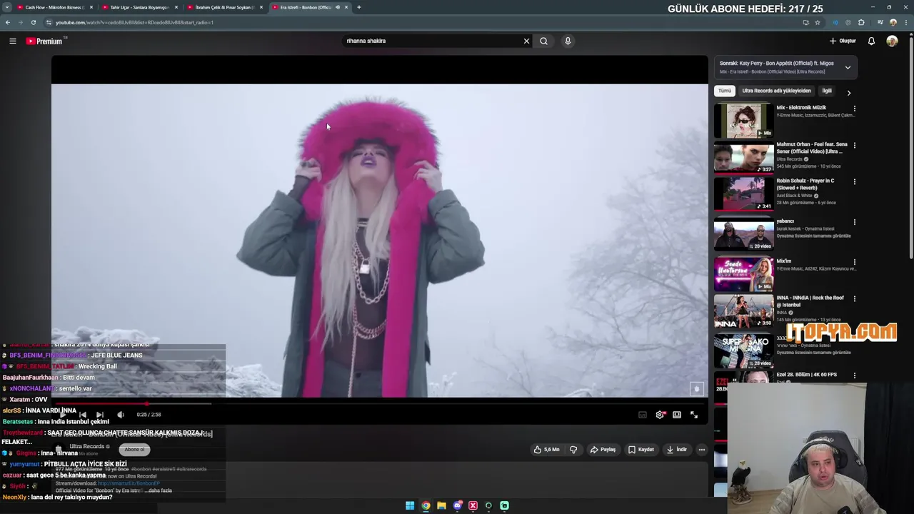Viewport: 914px width, 514px height.
Task: Switch to the Tahir Uçar browser tab
Action: pyautogui.click(x=139, y=7)
